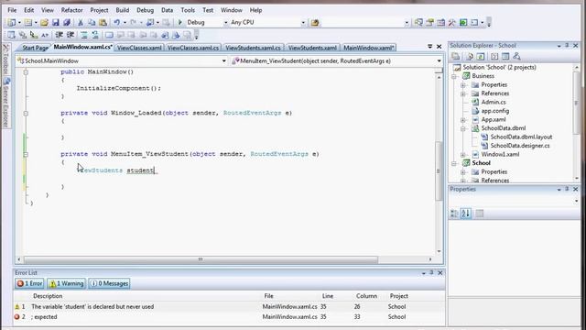
Task: Save the current file with the disk icon
Action: [x=56, y=22]
